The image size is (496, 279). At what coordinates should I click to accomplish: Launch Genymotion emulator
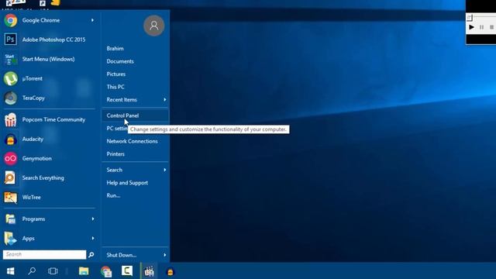[49, 158]
